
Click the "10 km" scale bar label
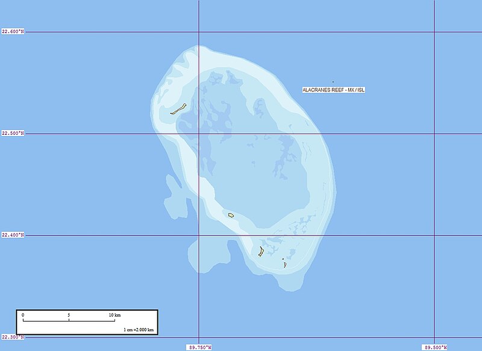pyautogui.click(x=114, y=315)
